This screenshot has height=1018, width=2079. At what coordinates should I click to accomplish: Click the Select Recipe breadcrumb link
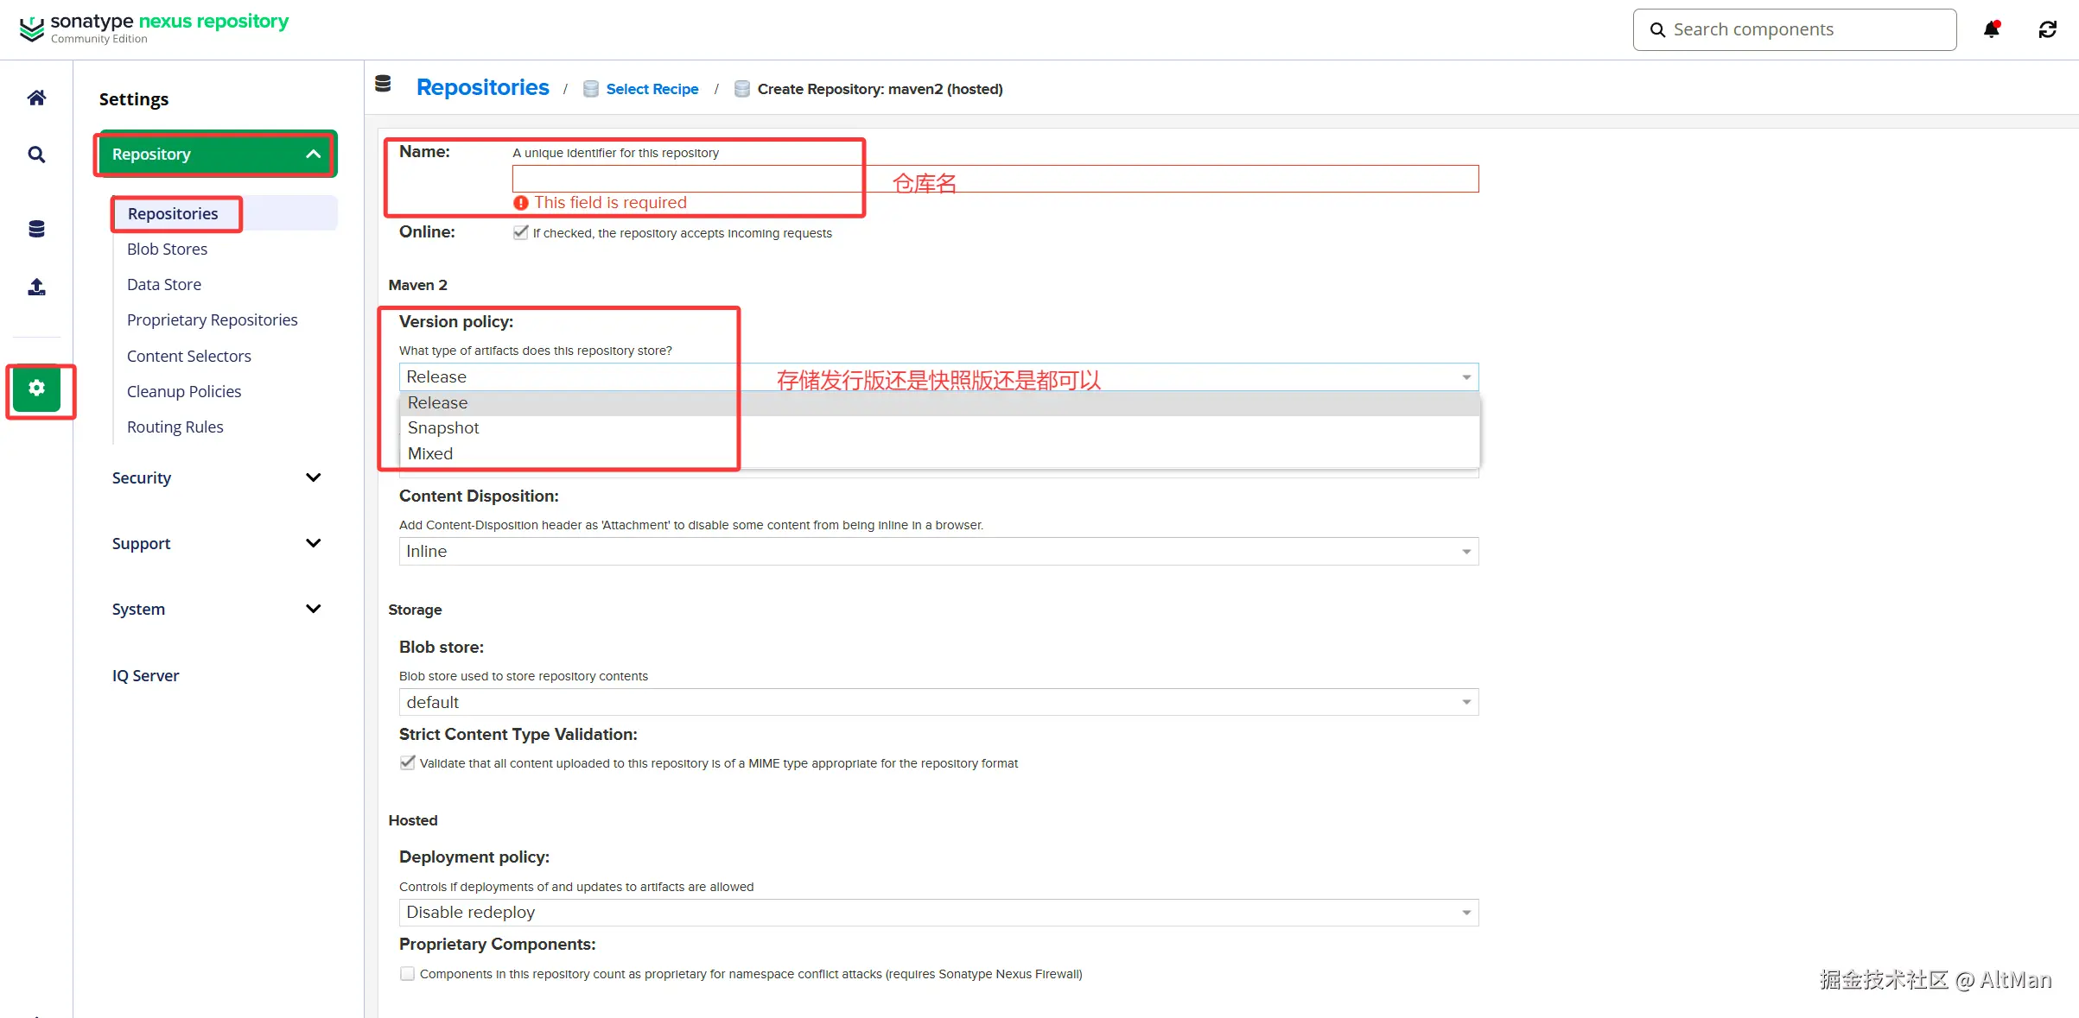click(x=652, y=89)
